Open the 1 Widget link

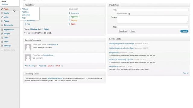(46, 29)
